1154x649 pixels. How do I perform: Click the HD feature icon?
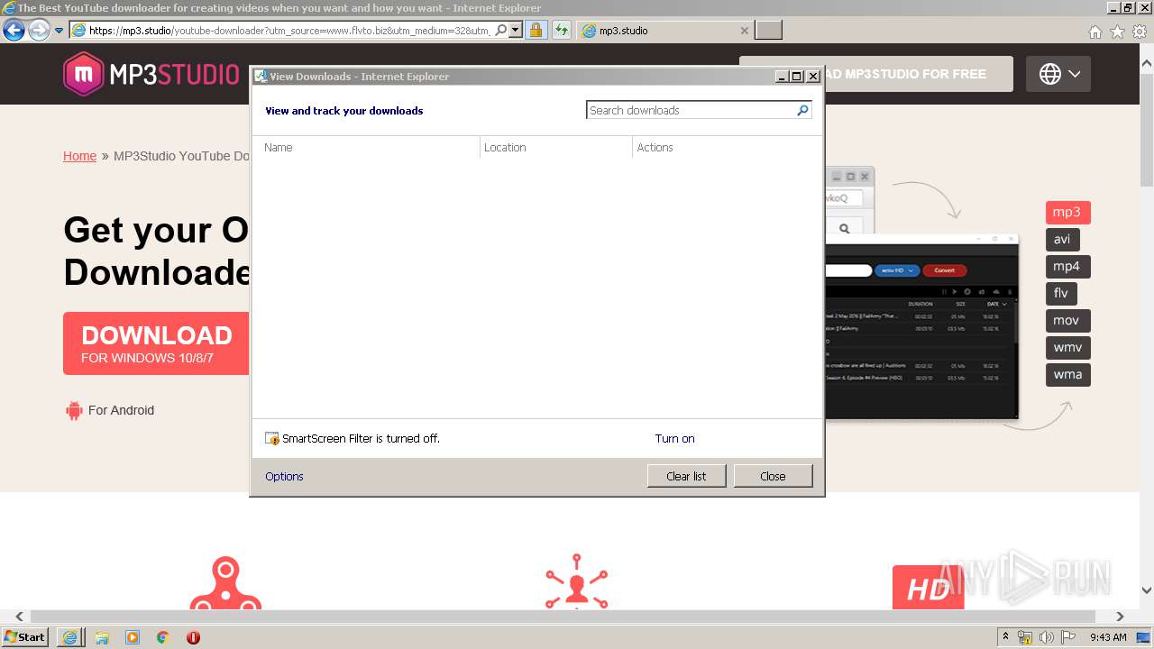[x=928, y=587]
